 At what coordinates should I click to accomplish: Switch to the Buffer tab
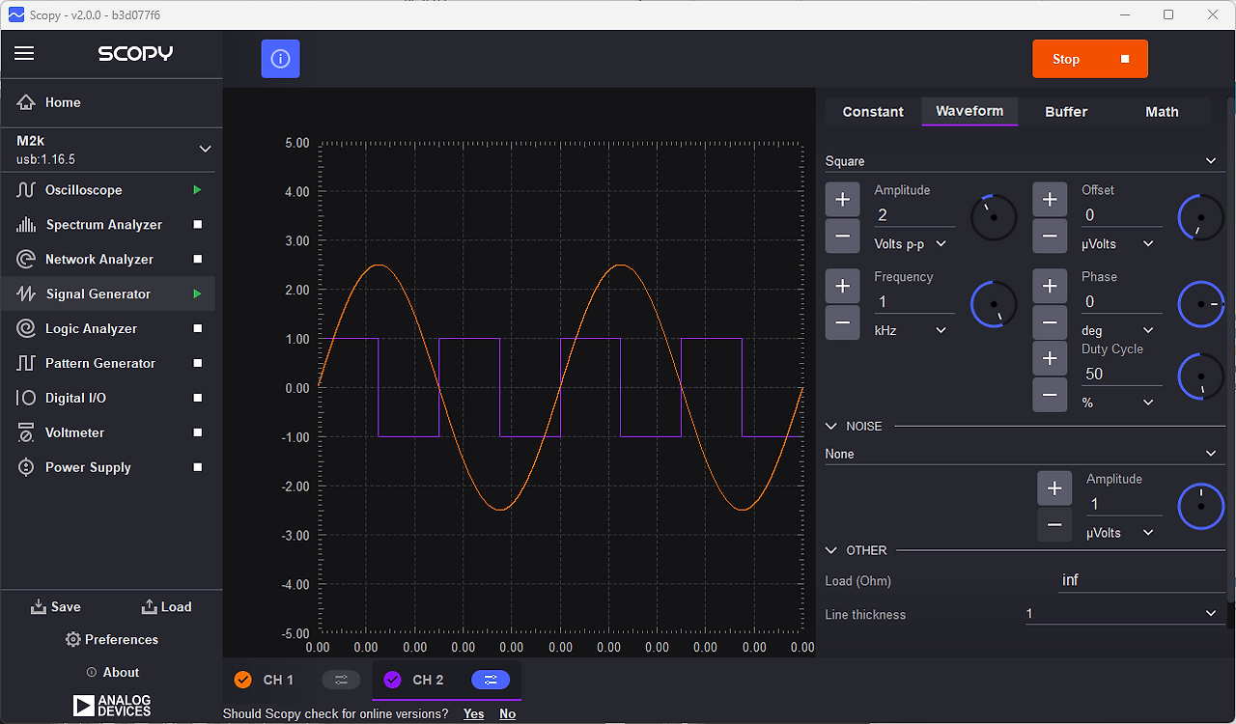1066,112
